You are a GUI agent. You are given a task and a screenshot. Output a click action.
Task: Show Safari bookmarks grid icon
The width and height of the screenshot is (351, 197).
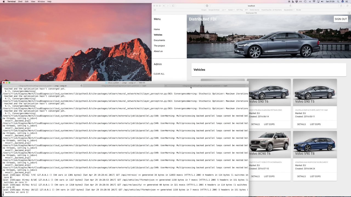click(x=155, y=10)
